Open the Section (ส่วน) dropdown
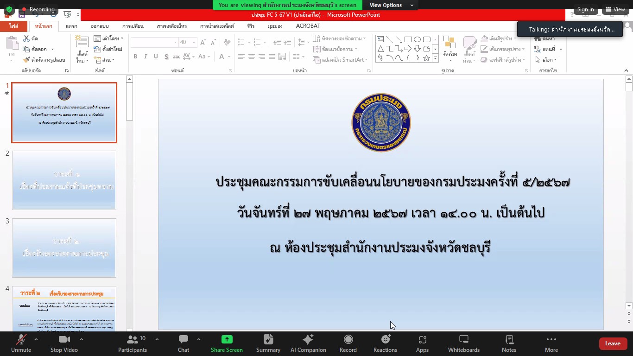 pyautogui.click(x=105, y=60)
